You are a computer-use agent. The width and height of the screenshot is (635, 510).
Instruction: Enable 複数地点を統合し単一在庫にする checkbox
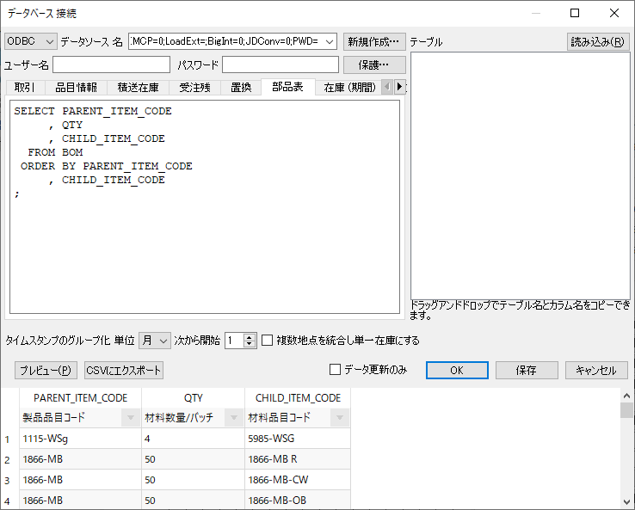point(268,341)
